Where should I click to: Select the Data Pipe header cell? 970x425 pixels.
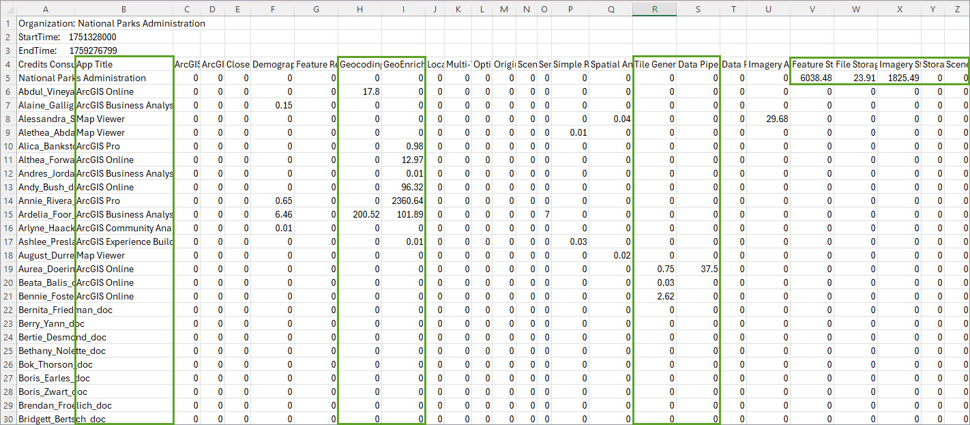(698, 64)
